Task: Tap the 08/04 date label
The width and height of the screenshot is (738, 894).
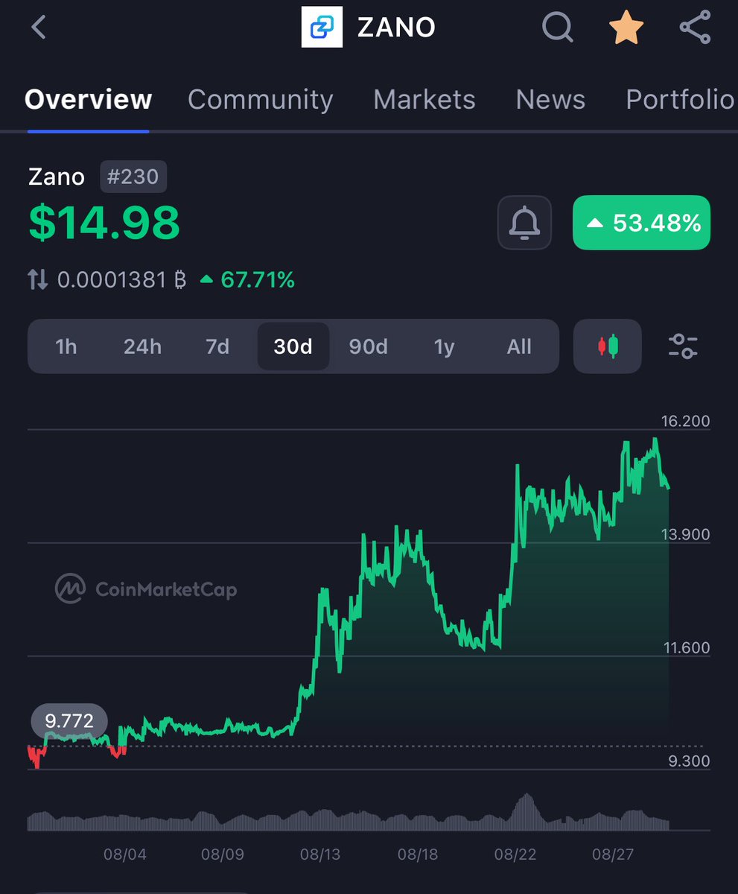Action: tap(124, 854)
